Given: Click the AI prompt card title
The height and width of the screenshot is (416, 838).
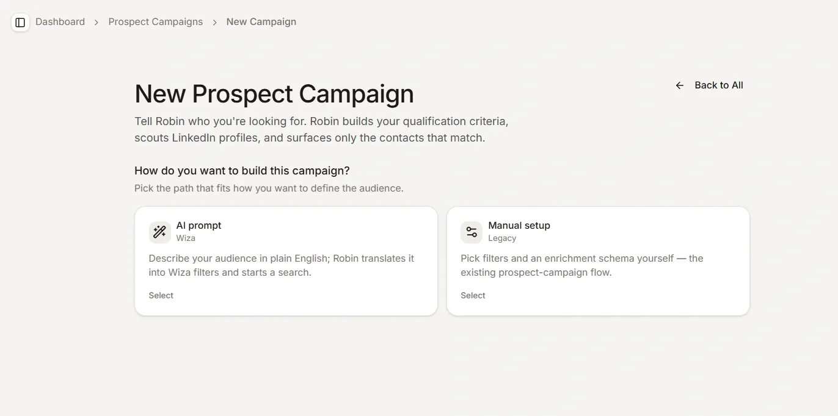Looking at the screenshot, I should [x=199, y=225].
